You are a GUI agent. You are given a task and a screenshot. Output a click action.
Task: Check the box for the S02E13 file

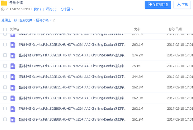tap(5, 66)
